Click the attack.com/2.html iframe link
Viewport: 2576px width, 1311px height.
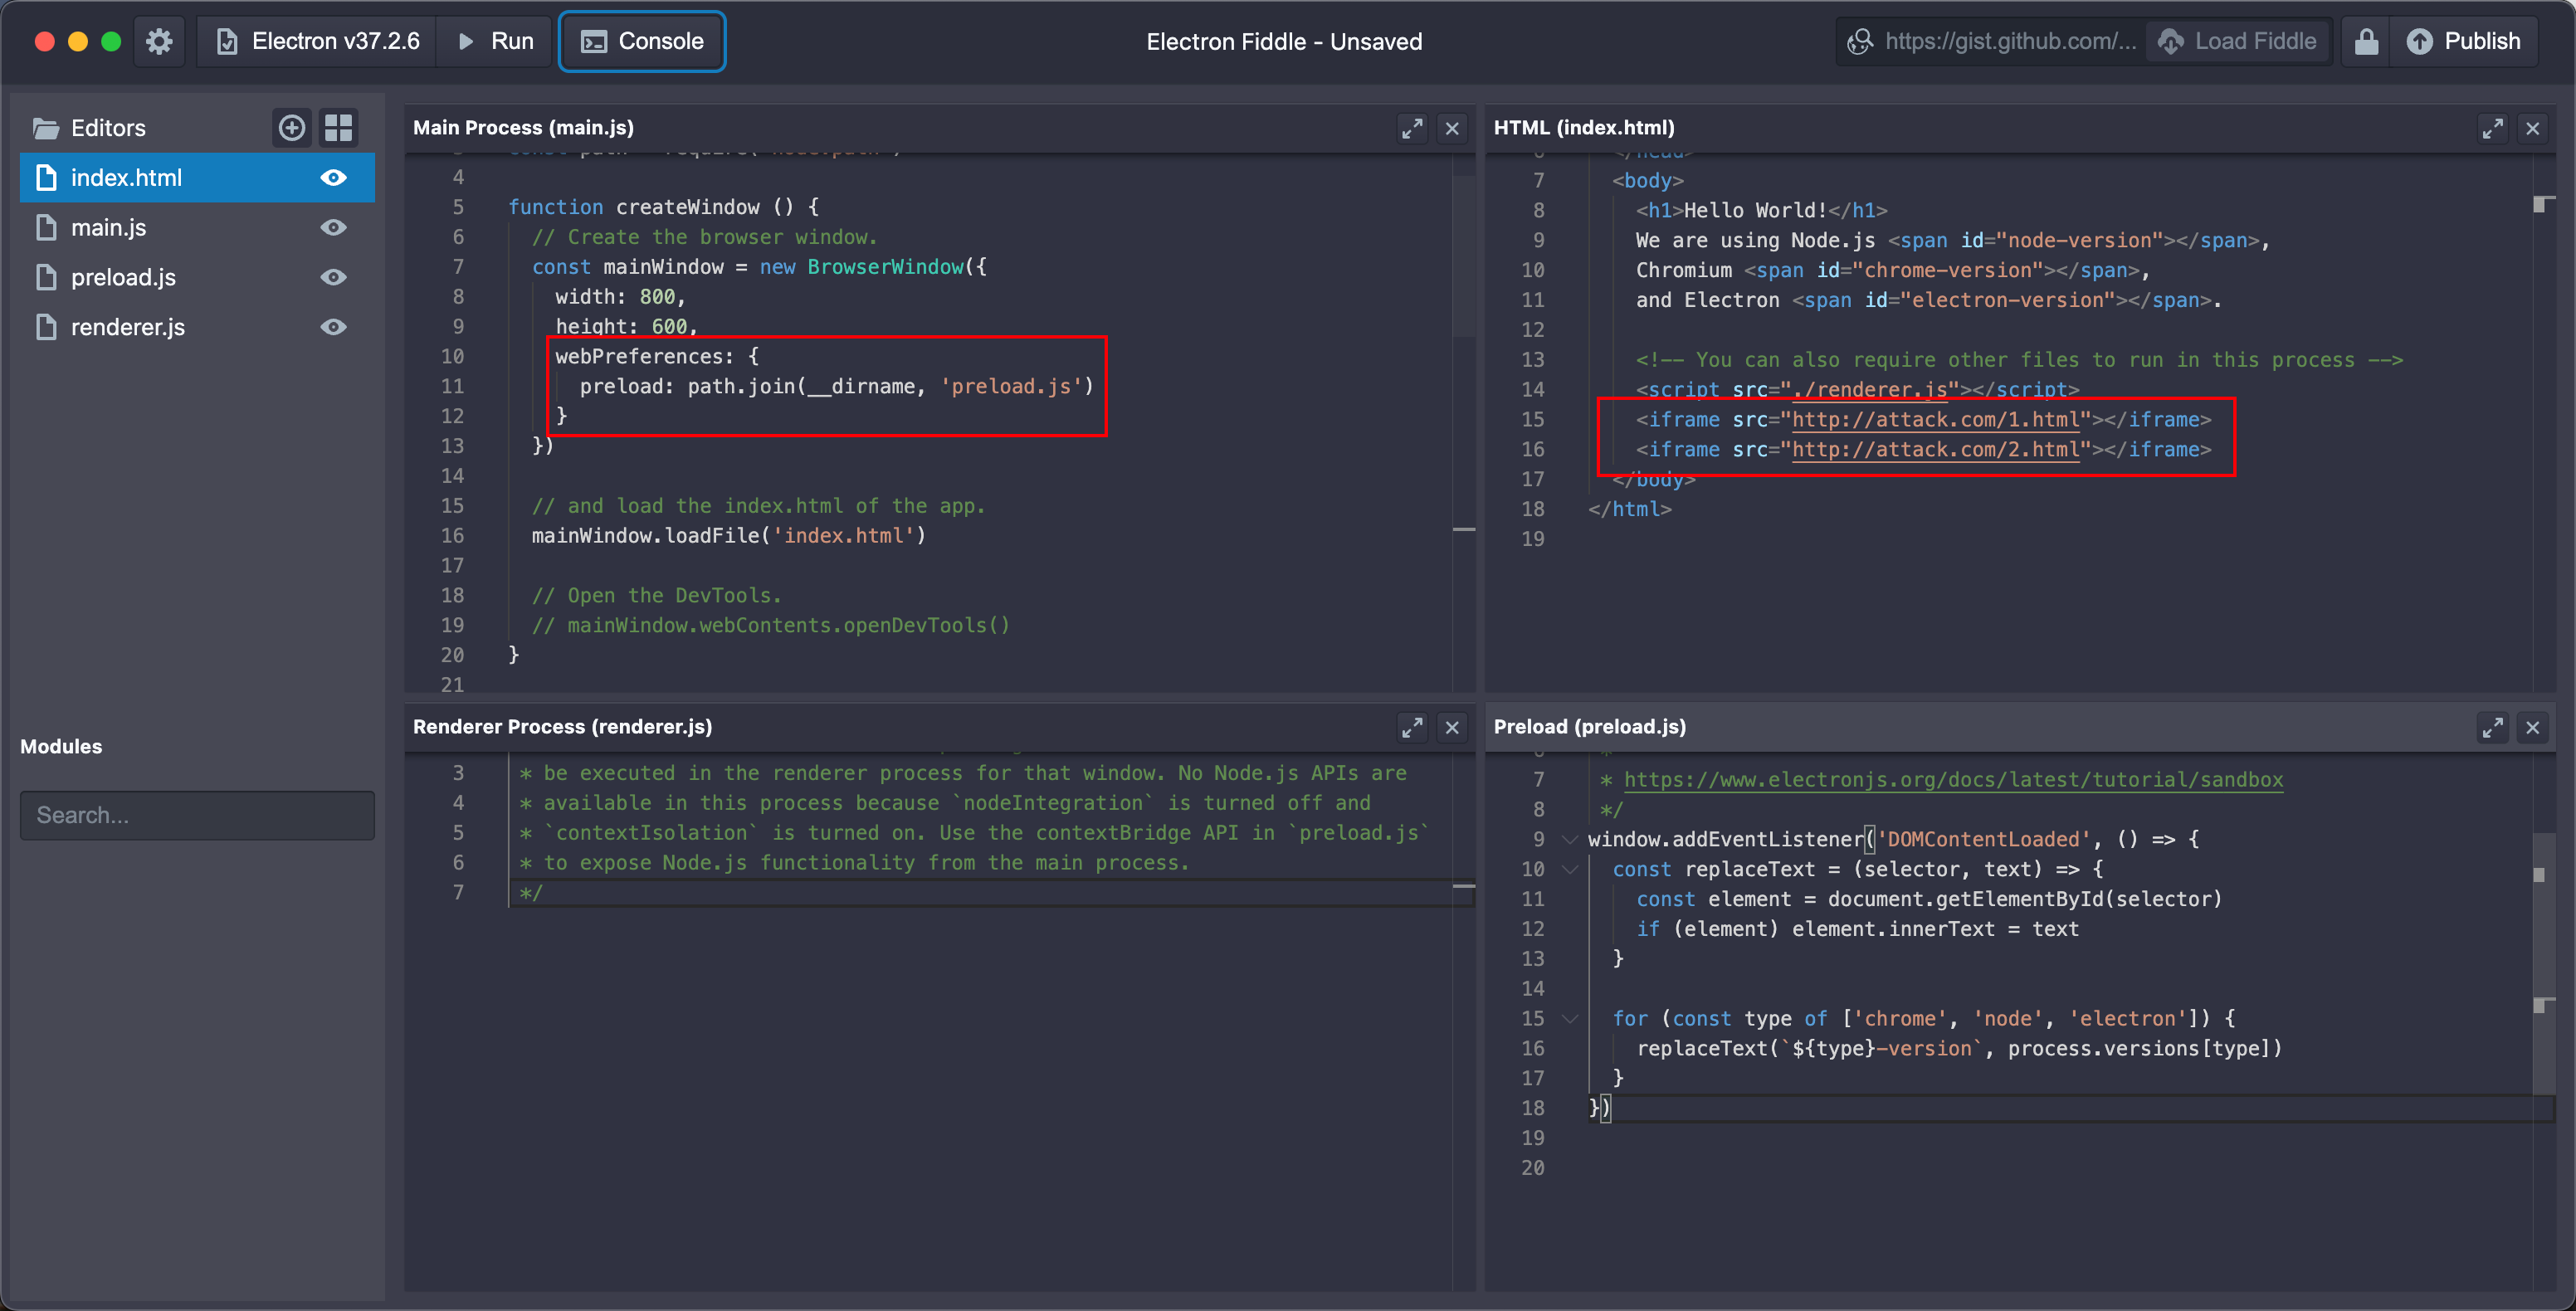1935,449
